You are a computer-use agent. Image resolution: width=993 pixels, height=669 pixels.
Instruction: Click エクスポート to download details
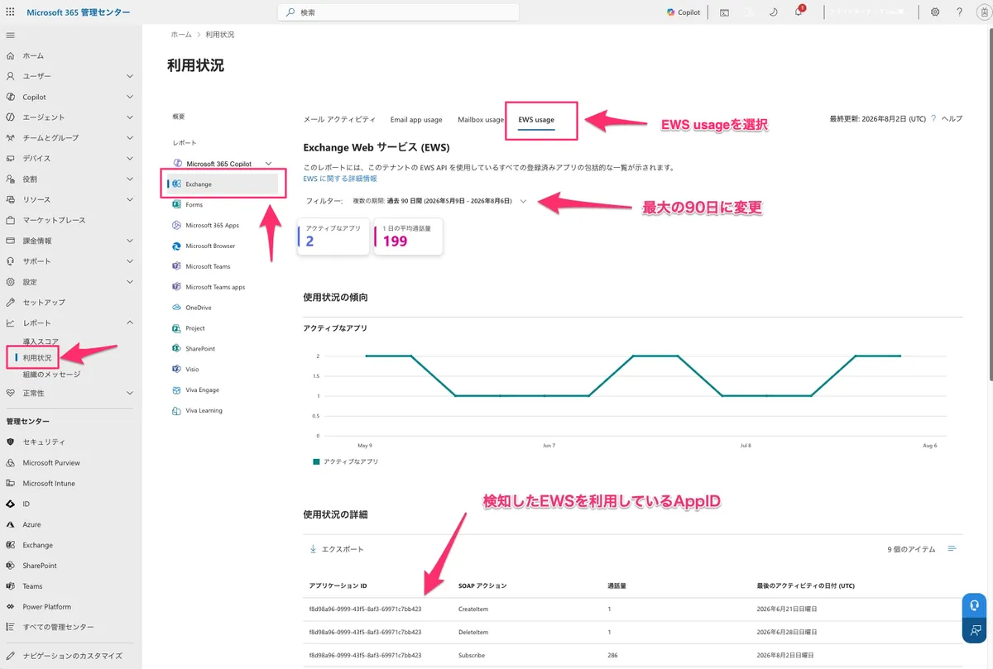coord(336,549)
